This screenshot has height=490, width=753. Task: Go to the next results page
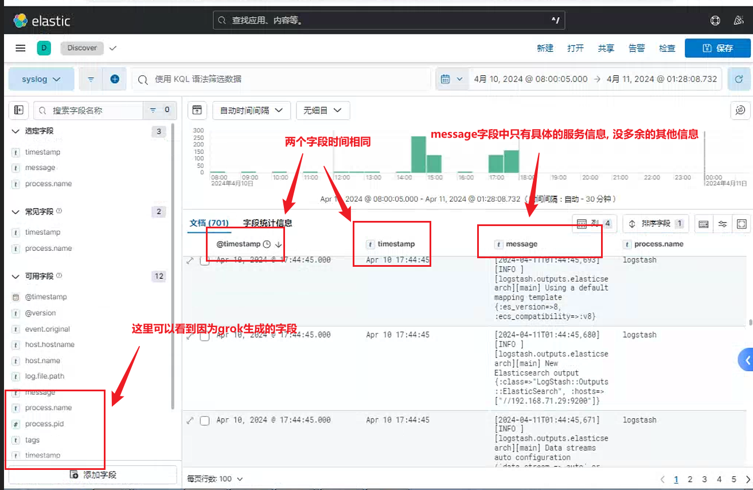coord(747,479)
